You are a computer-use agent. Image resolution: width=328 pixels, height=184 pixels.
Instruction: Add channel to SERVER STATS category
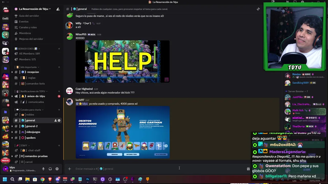click(x=59, y=49)
